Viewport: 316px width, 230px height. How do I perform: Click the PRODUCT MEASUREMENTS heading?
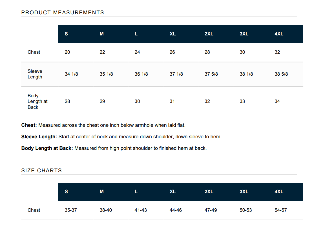pos(63,12)
